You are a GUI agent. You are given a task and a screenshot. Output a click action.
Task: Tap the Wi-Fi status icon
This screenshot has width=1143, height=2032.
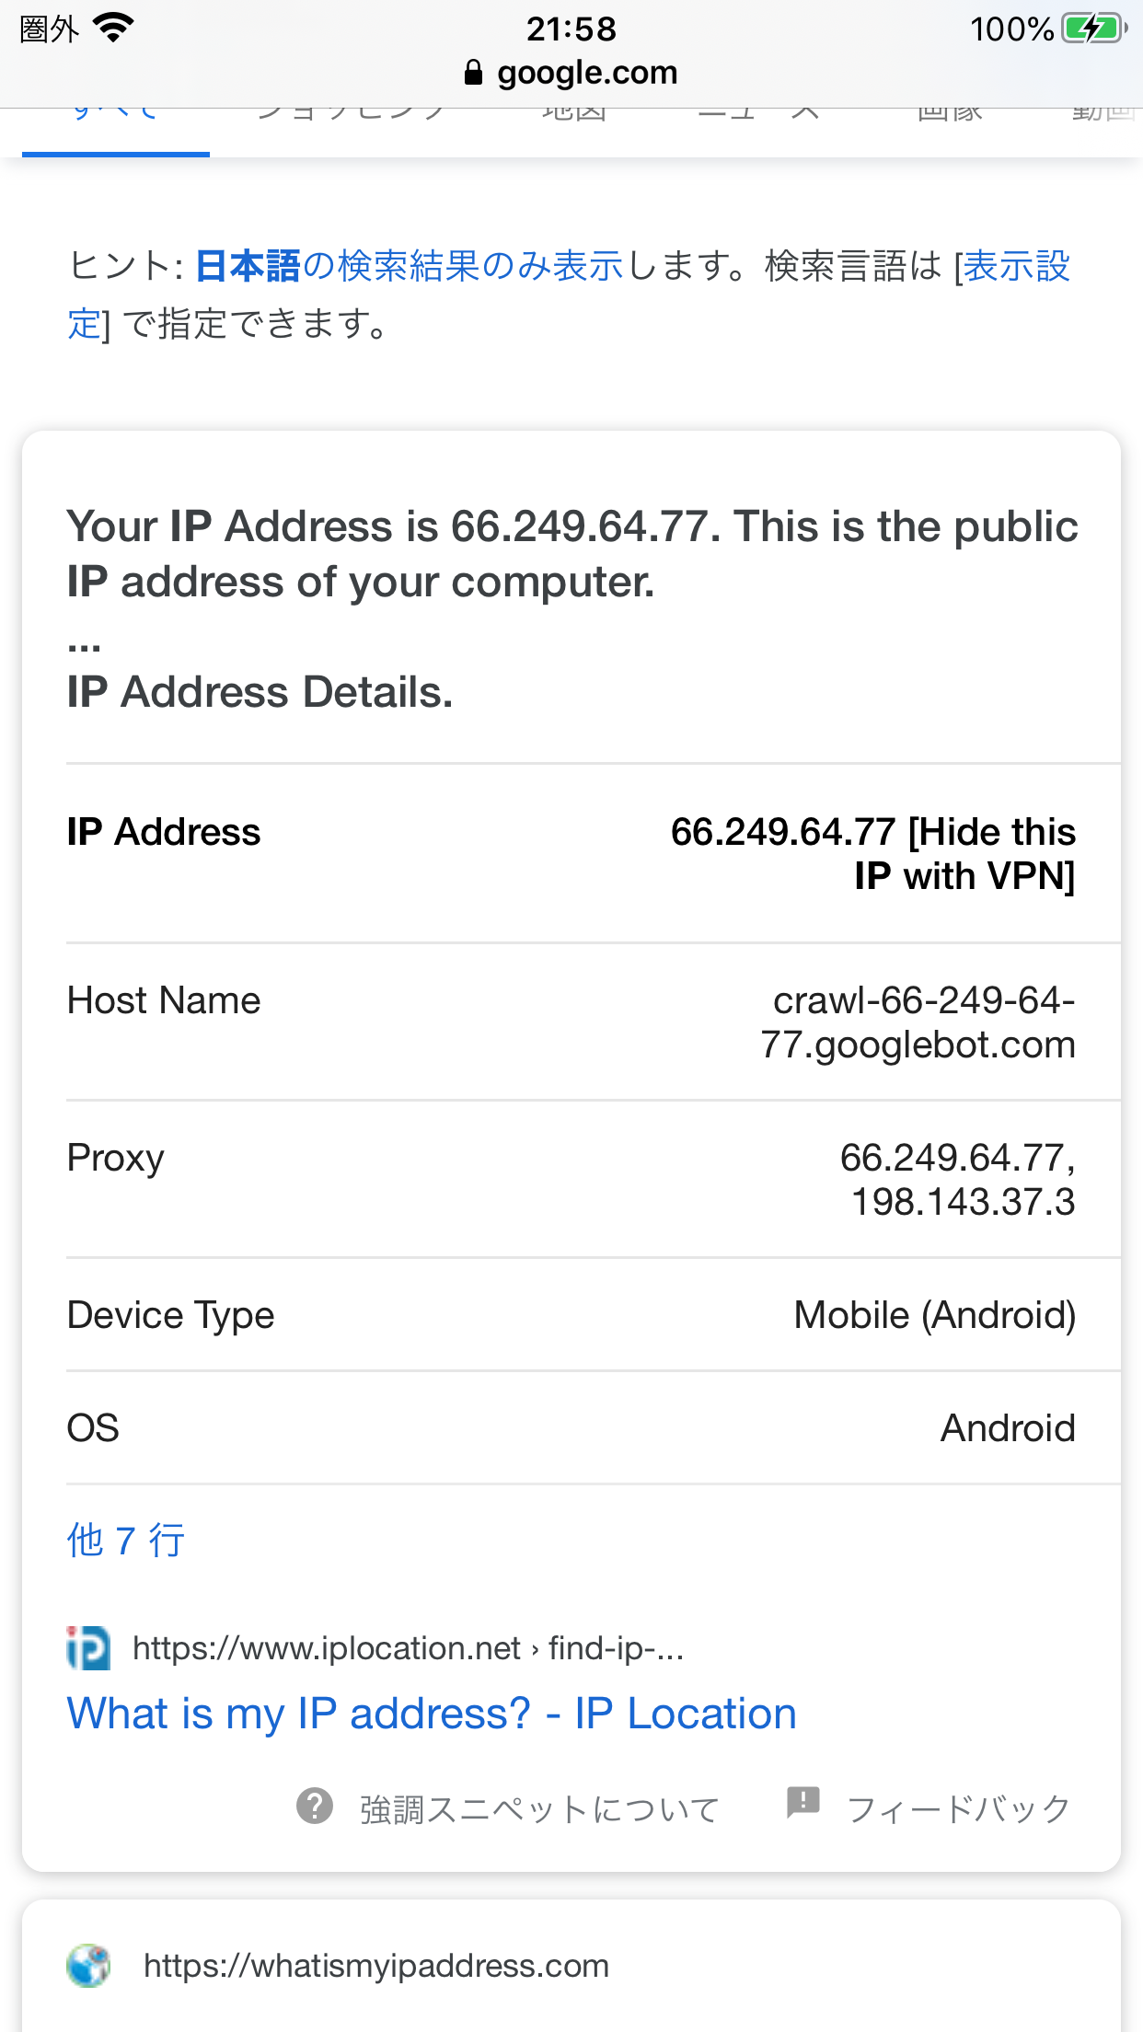tap(115, 29)
